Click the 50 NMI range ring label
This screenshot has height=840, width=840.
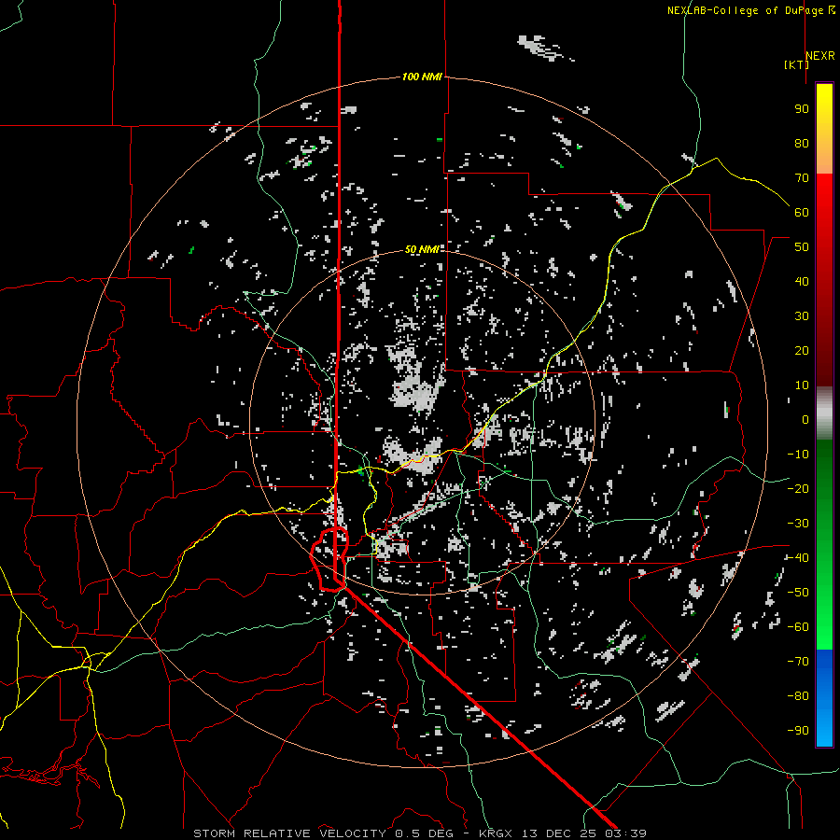[422, 249]
